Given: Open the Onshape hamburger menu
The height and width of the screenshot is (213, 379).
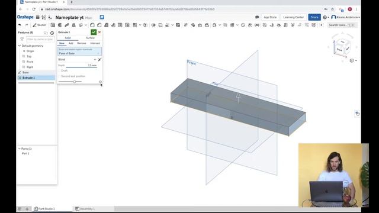Looking at the screenshot, I should point(38,17).
